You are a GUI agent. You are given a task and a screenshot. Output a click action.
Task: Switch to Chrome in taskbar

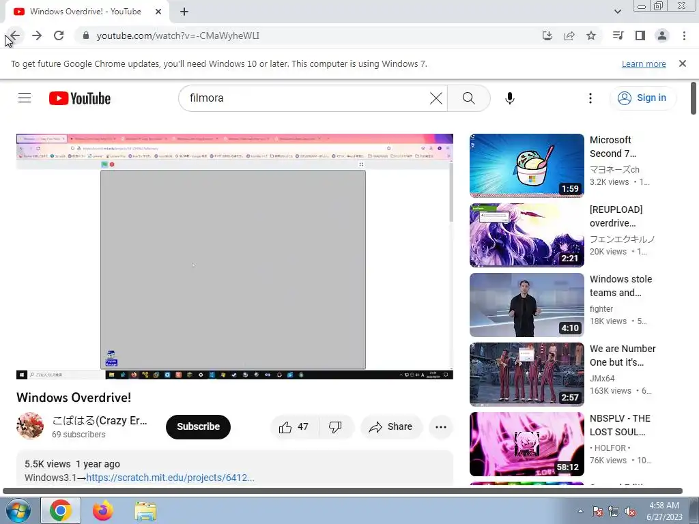(61, 510)
